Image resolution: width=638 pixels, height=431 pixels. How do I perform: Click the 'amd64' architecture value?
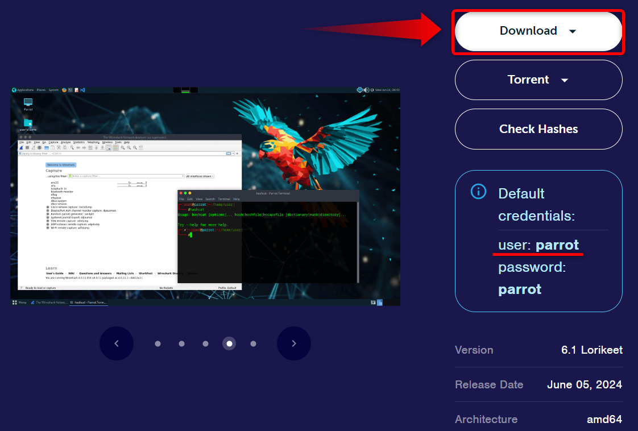pyautogui.click(x=604, y=419)
